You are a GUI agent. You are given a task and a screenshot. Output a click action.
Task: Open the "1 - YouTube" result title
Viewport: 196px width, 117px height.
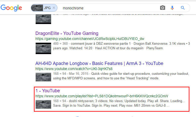click(48, 91)
